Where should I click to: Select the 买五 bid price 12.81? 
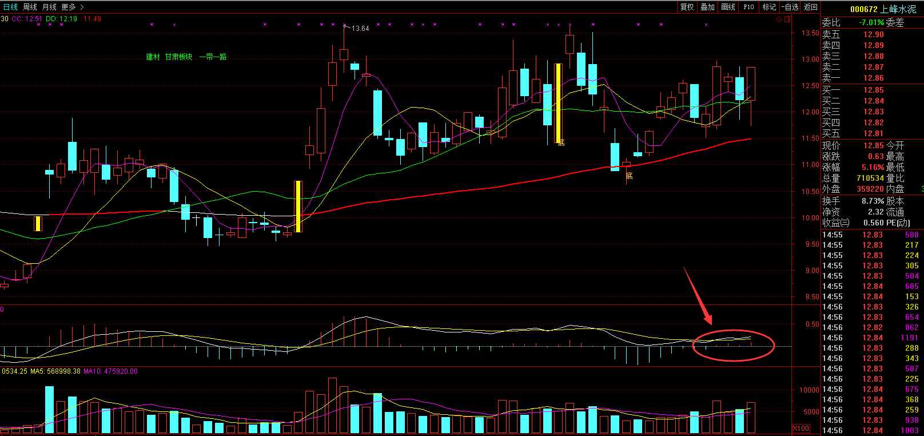pyautogui.click(x=873, y=133)
